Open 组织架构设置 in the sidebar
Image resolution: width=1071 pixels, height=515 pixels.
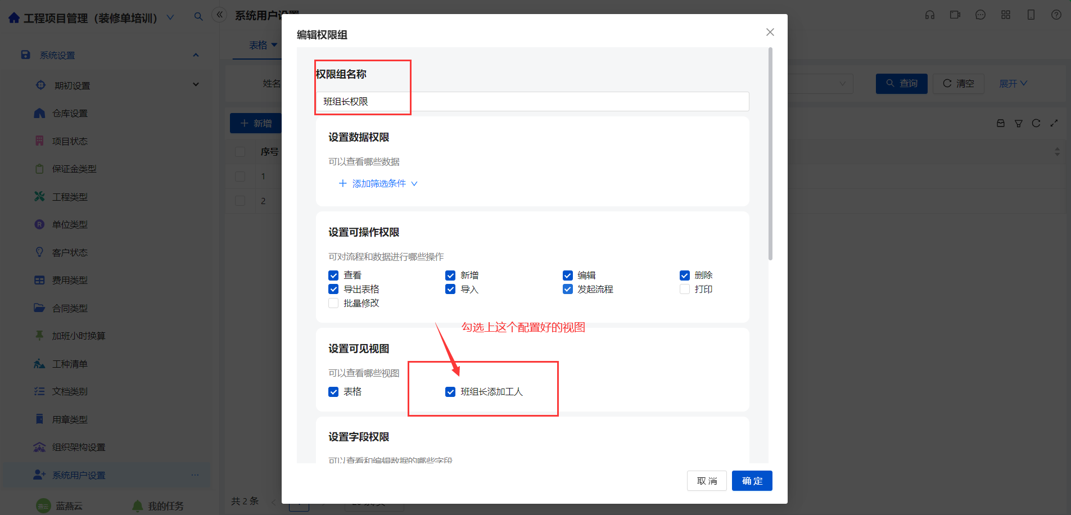pyautogui.click(x=79, y=447)
